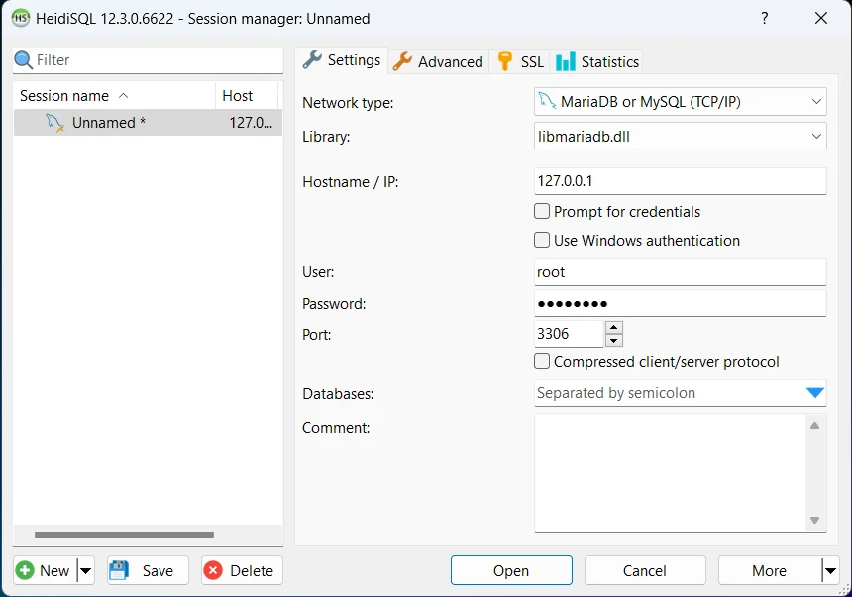Click the More button
The width and height of the screenshot is (852, 597).
pos(770,570)
